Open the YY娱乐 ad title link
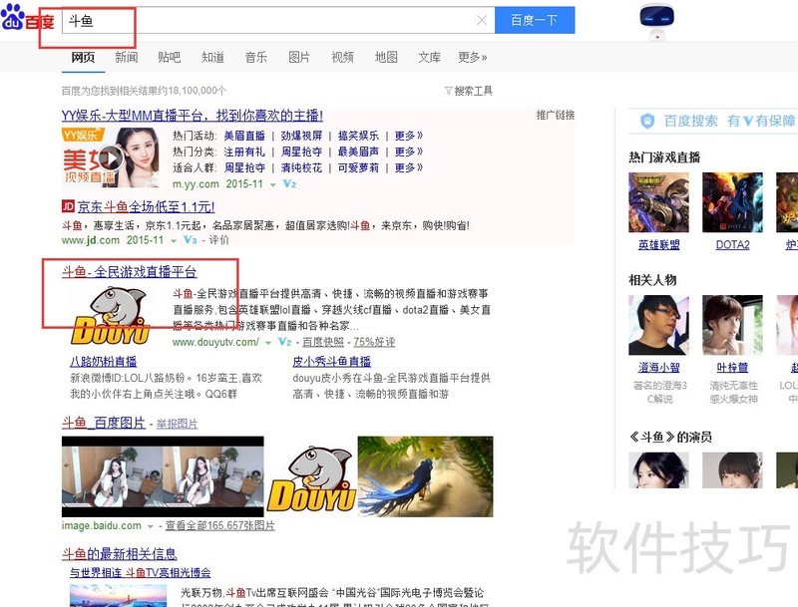Image resolution: width=798 pixels, height=607 pixels. coord(193,116)
